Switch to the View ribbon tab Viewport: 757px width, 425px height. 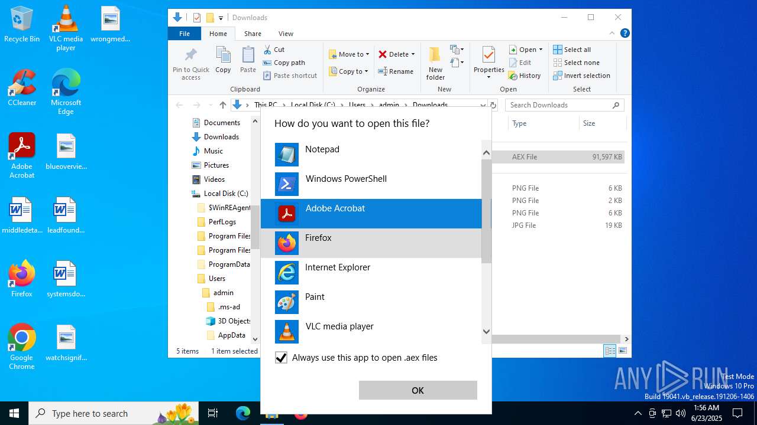click(286, 34)
